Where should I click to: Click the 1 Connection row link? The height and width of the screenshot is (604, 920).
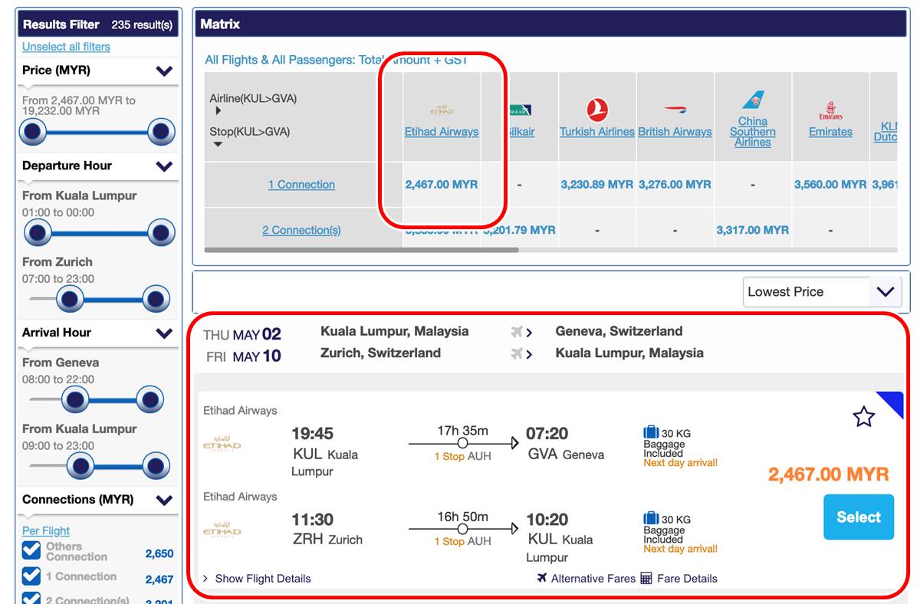301,185
